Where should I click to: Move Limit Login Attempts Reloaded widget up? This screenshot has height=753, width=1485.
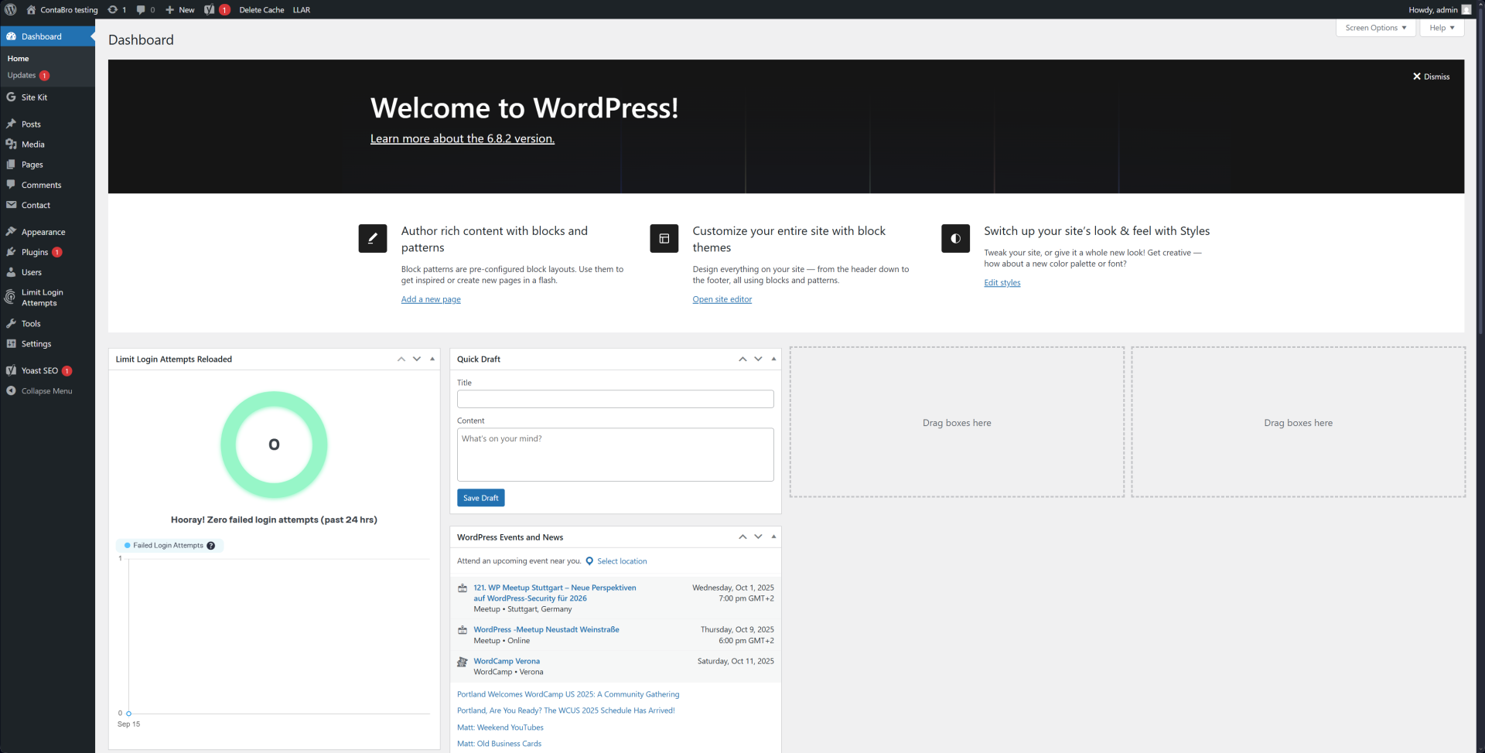pos(401,359)
